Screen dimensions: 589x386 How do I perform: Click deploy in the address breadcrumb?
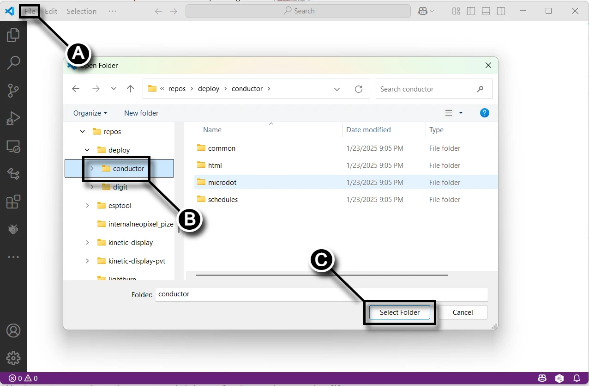coord(209,89)
